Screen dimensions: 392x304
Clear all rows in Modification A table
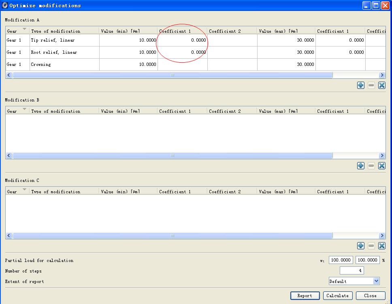(381, 85)
